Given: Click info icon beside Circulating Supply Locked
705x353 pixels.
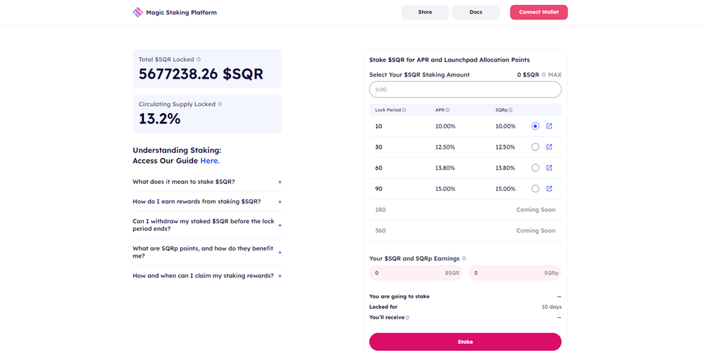Looking at the screenshot, I should tap(220, 105).
